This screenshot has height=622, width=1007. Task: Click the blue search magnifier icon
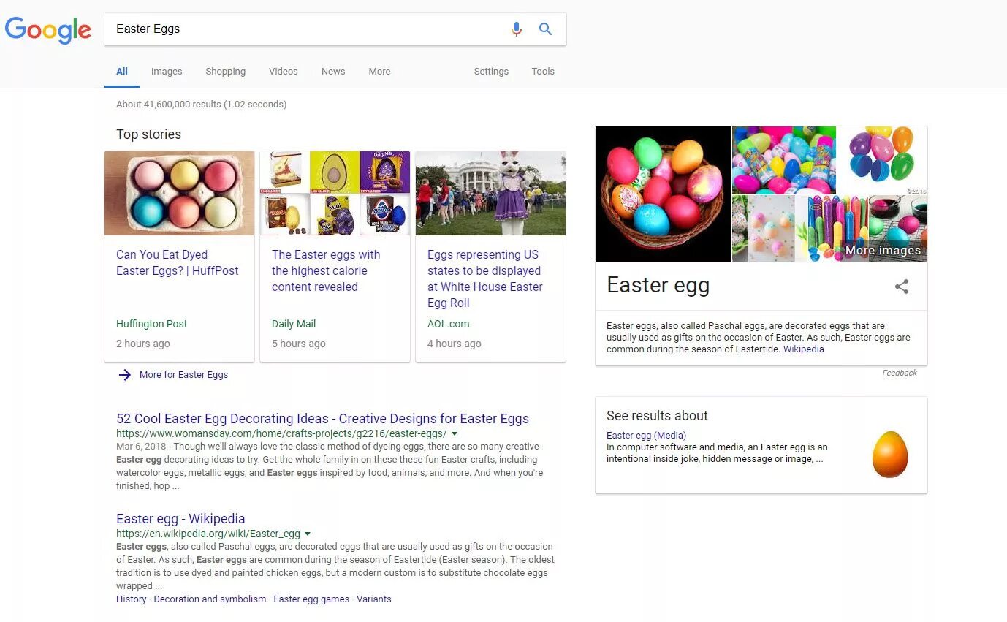click(545, 29)
